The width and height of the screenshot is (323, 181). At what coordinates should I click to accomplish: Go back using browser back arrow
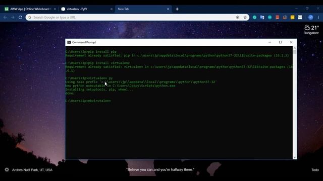coord(5,18)
